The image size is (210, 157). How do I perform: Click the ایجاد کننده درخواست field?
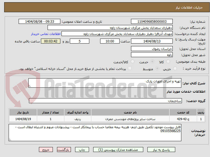point(117,34)
